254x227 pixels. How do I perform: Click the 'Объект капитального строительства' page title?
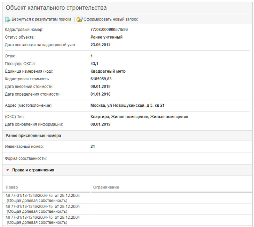pyautogui.click(x=56, y=8)
